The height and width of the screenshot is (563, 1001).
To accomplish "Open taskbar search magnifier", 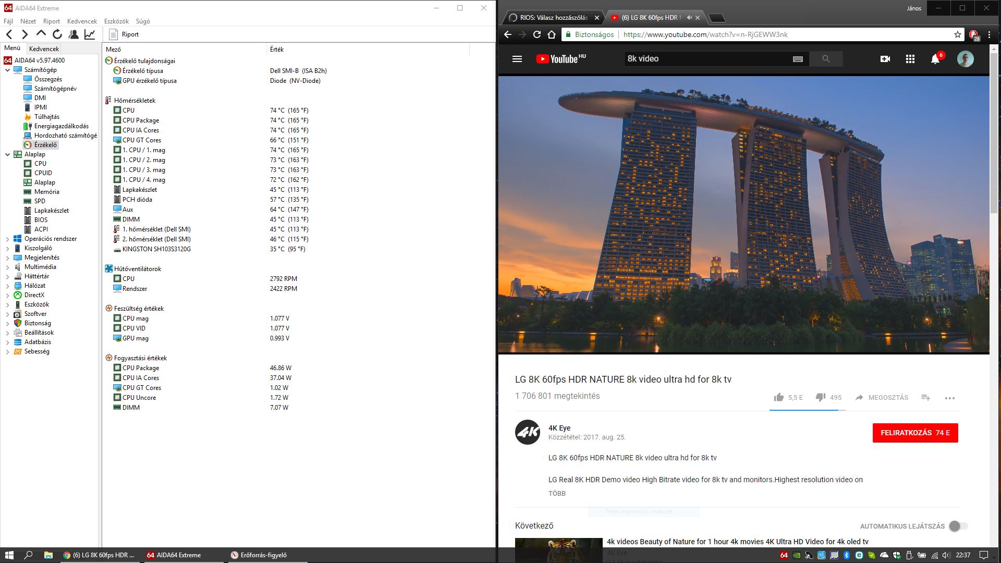I will [29, 555].
